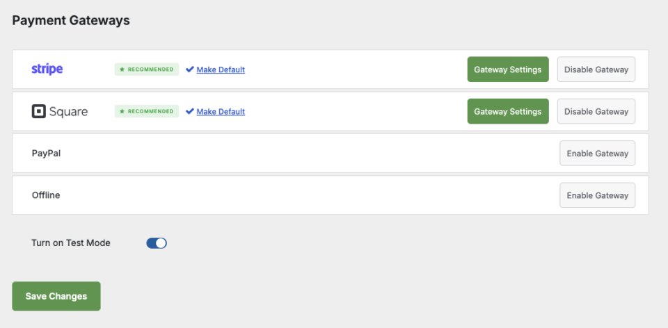Open Square Gateway Settings
The width and height of the screenshot is (668, 328).
[508, 111]
